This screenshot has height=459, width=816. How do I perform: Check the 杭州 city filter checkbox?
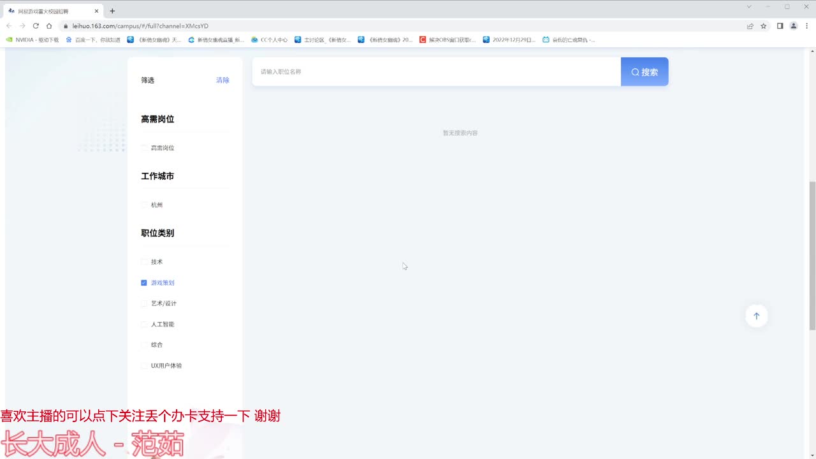(x=145, y=205)
